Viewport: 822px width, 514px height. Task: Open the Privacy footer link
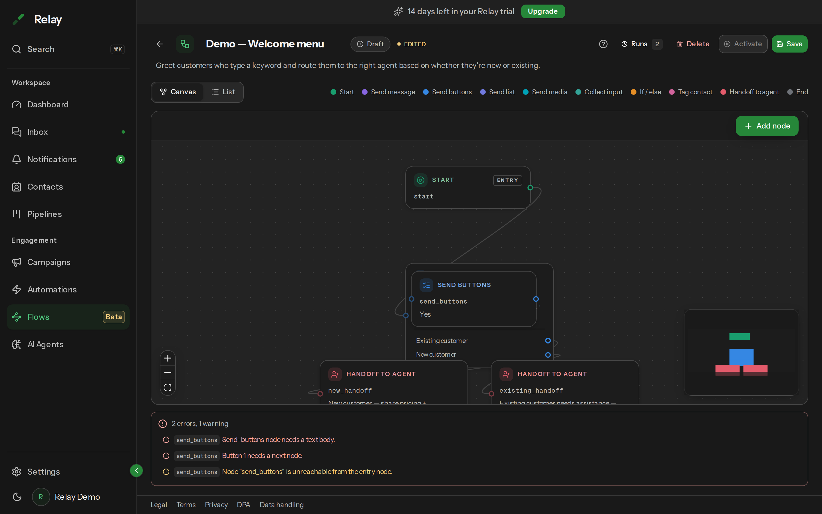tap(216, 505)
